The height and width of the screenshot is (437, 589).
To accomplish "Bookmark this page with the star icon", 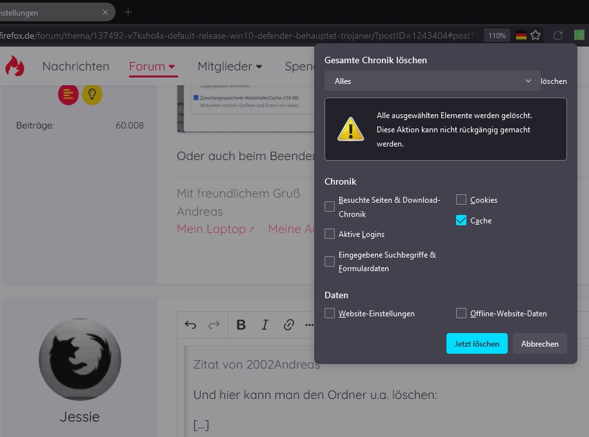I will point(535,36).
